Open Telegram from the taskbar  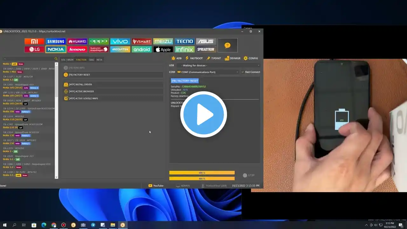[x=93, y=225]
